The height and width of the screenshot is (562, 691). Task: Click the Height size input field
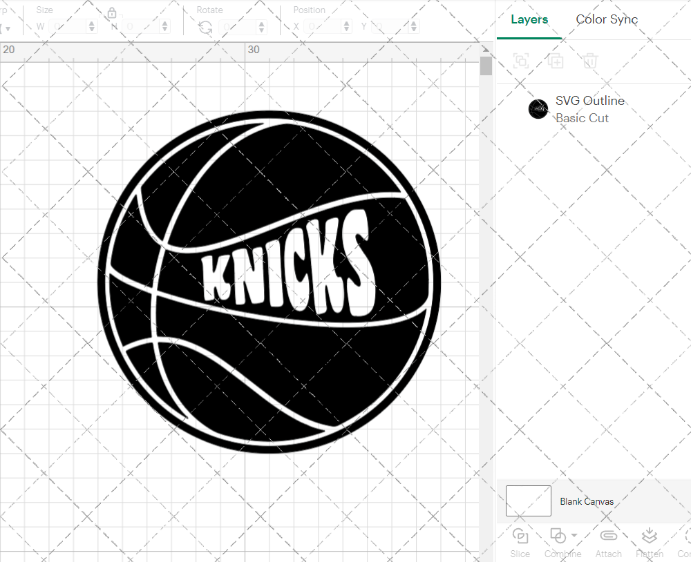click(x=142, y=27)
